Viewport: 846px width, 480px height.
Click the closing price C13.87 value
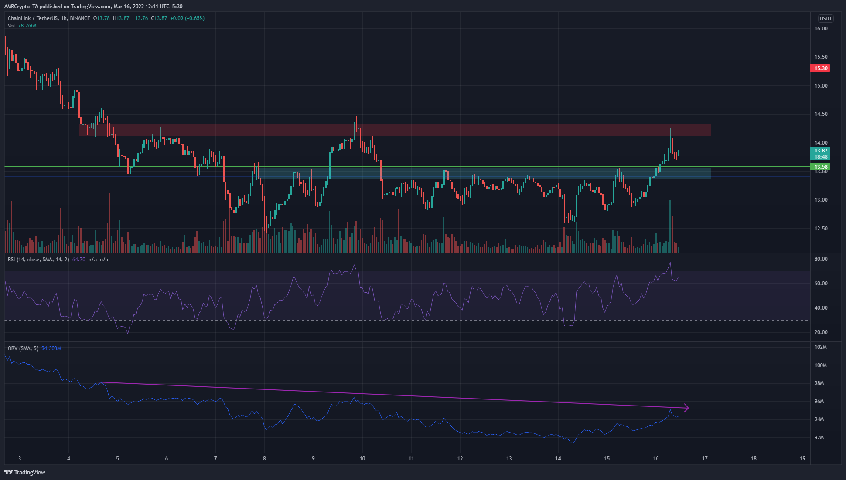(x=159, y=18)
